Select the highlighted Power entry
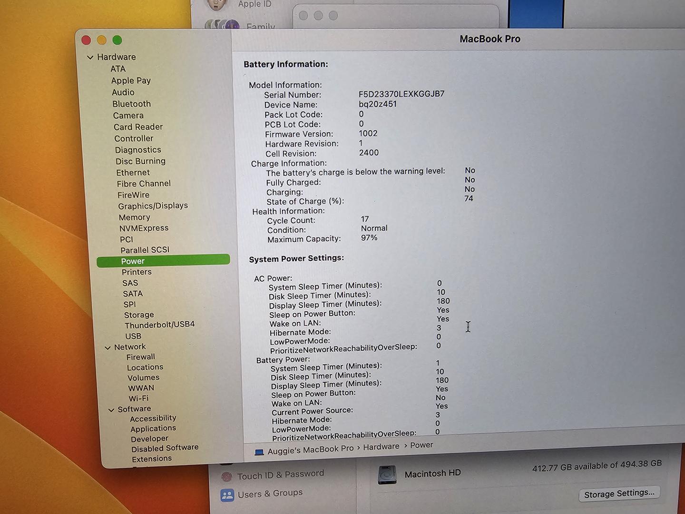Image resolution: width=685 pixels, height=514 pixels. [x=163, y=260]
